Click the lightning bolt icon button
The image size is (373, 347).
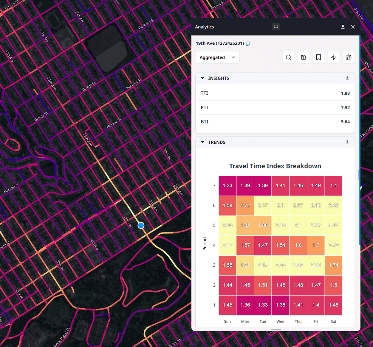point(334,57)
